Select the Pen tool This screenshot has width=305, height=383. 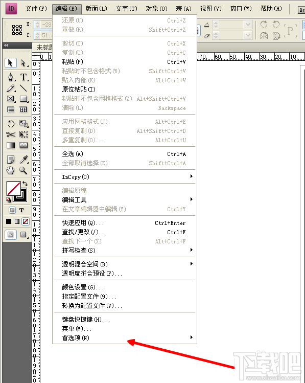(x=11, y=77)
